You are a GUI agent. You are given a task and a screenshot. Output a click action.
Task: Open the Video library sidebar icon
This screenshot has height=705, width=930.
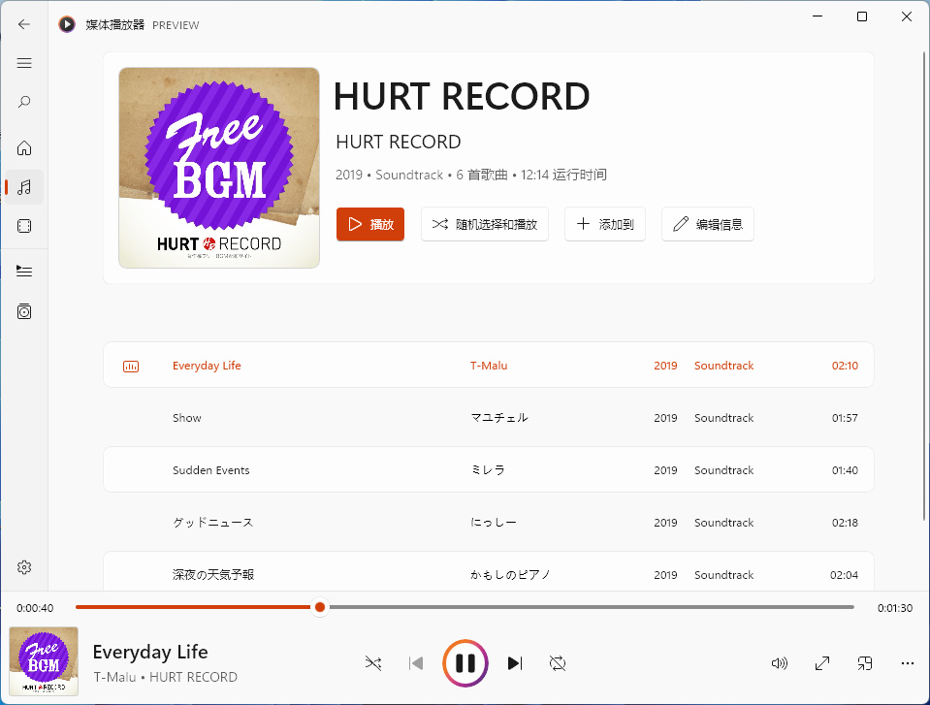(x=24, y=226)
